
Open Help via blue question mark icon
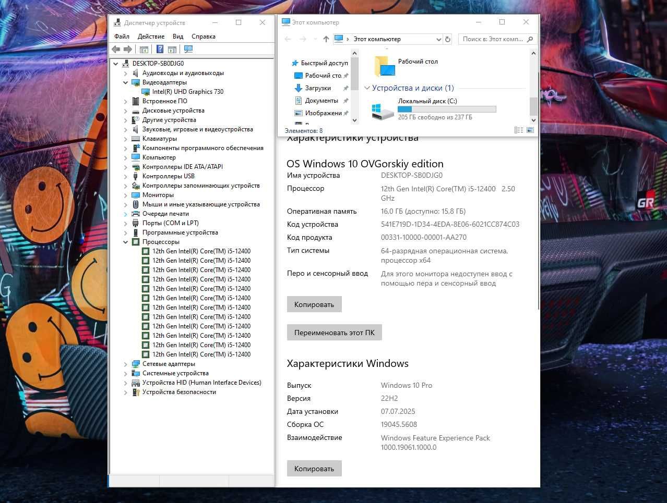[160, 49]
